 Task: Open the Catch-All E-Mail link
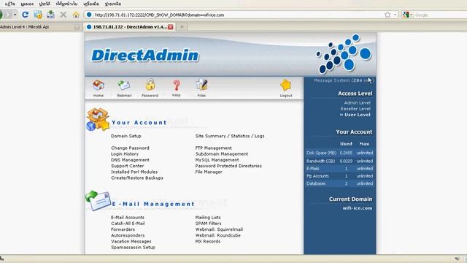128,224
